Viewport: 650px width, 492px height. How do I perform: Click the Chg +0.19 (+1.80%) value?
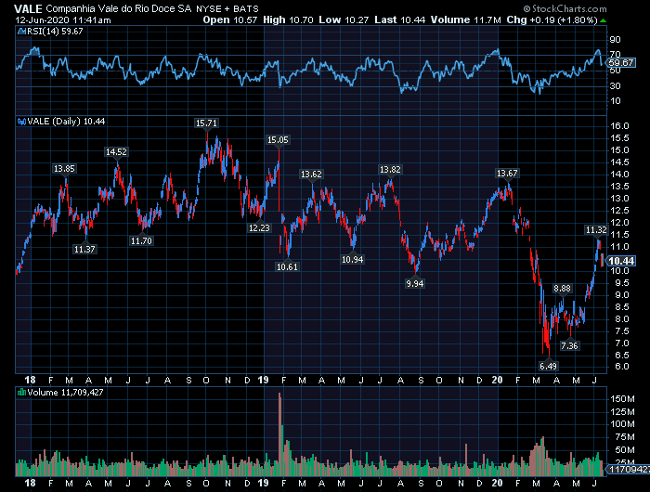pyautogui.click(x=552, y=19)
